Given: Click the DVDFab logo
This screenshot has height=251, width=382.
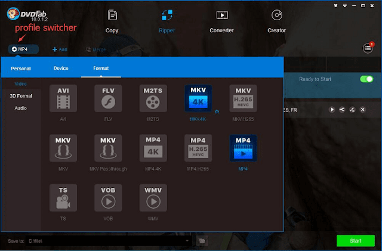Looking at the screenshot, I should 27,14.
